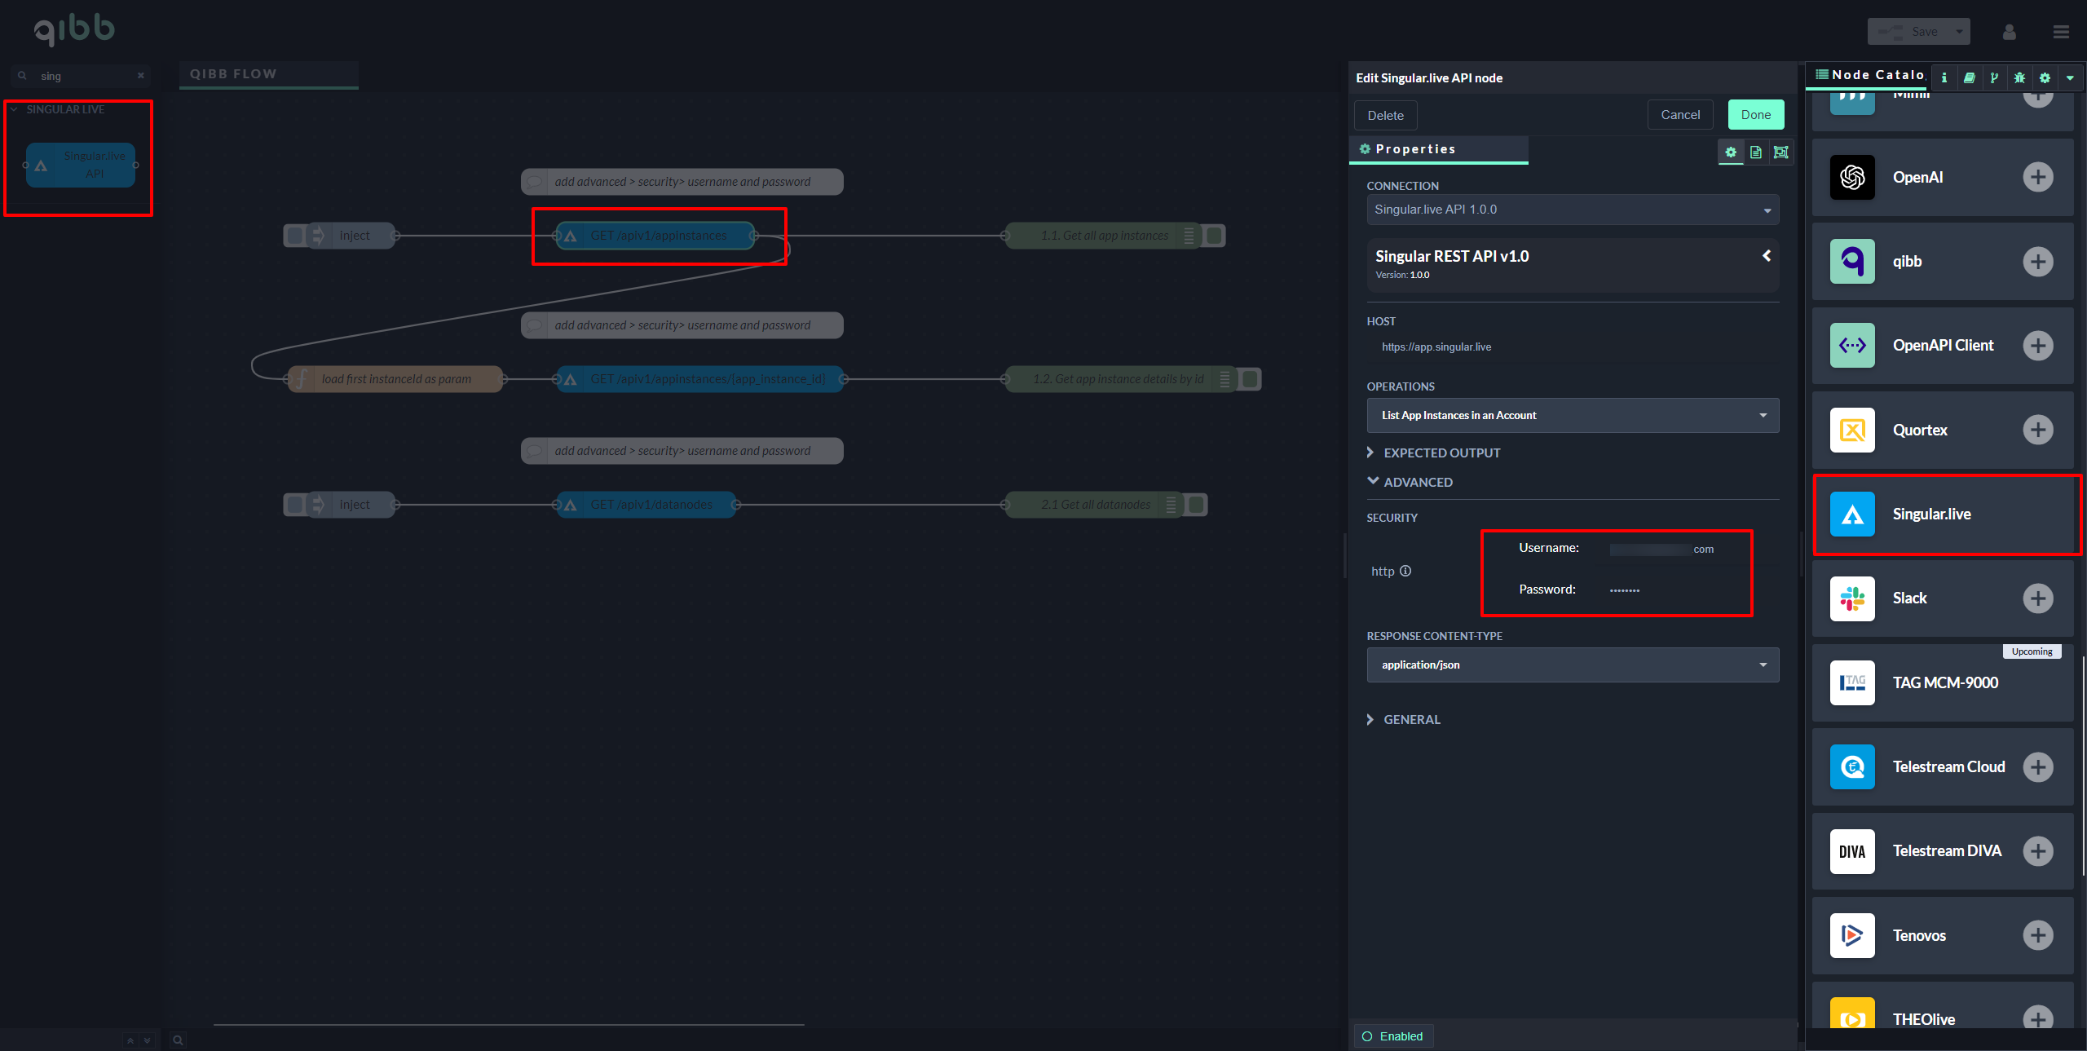Open the hamburger main menu

tap(2061, 32)
